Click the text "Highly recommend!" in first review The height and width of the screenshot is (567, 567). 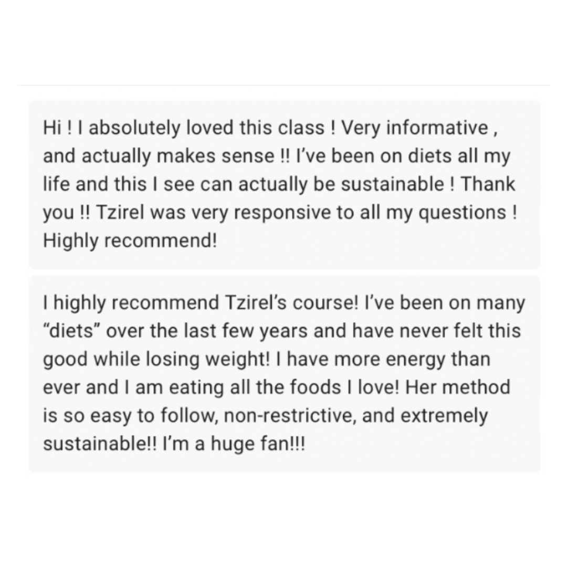point(130,241)
